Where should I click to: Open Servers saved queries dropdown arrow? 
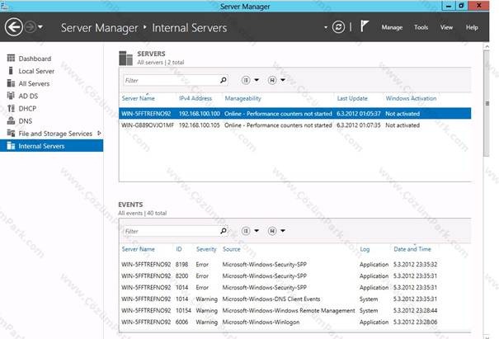coord(283,80)
